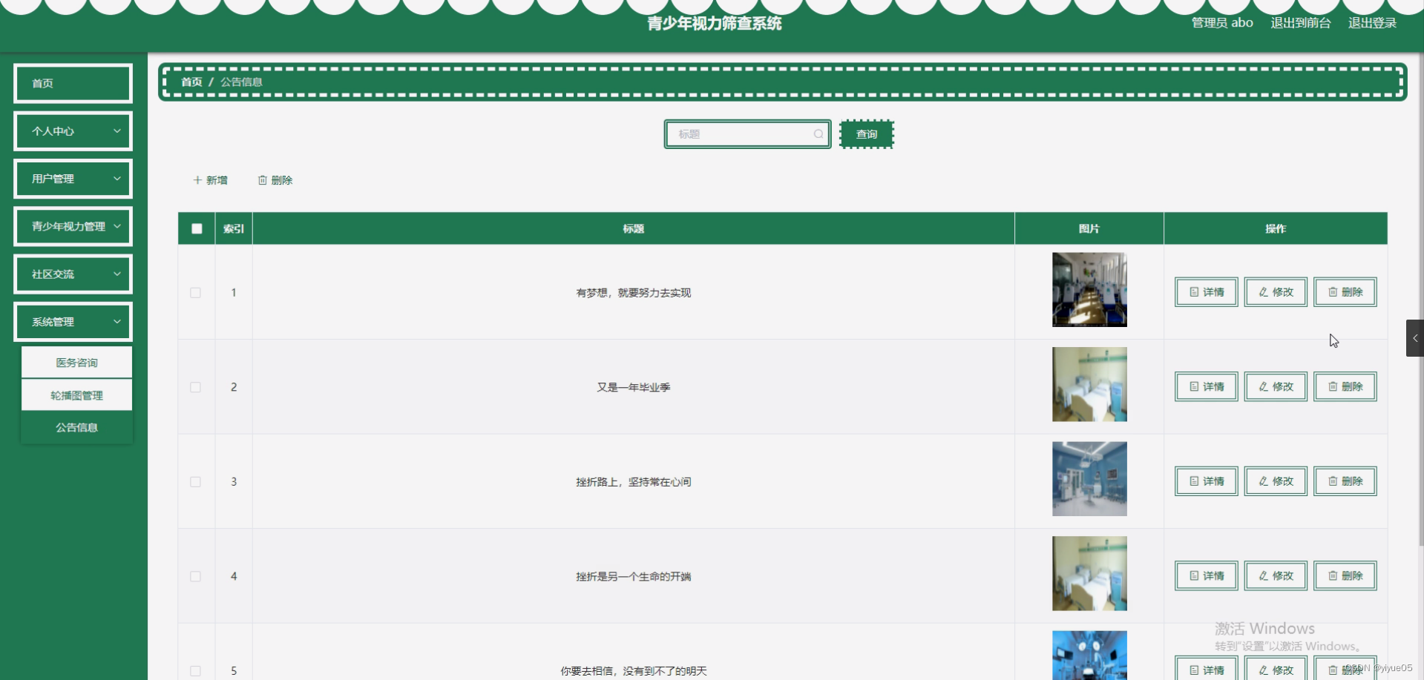The width and height of the screenshot is (1424, 680).
Task: Click the 标题 column header
Action: (634, 228)
